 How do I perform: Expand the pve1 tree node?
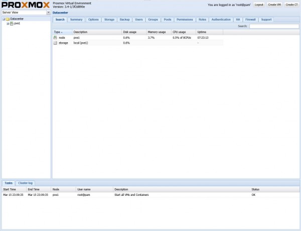tap(8, 24)
